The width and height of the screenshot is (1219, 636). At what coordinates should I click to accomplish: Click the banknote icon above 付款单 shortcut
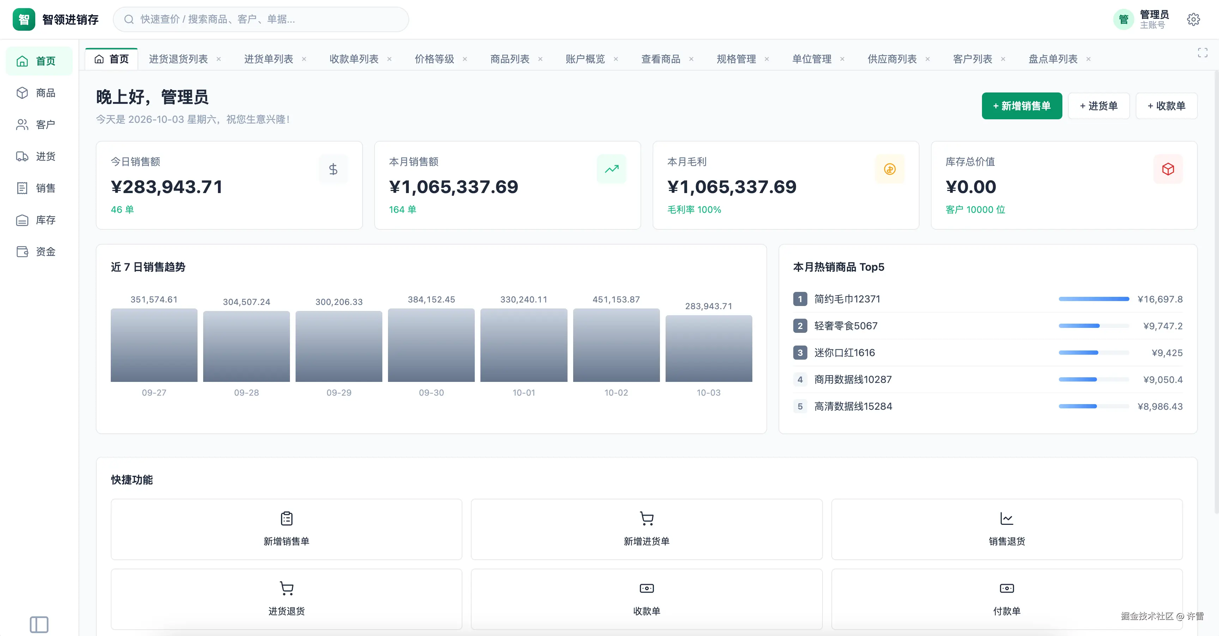(1007, 588)
